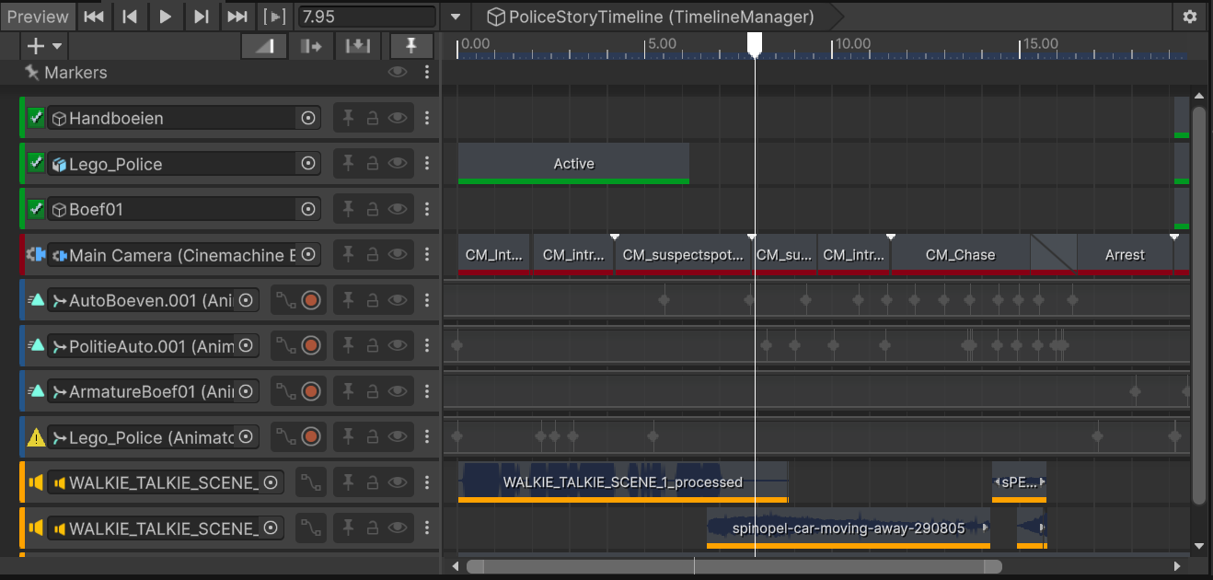The width and height of the screenshot is (1213, 580).
Task: Click the warning icon on Lego_Police Animator
Action: pyautogui.click(x=36, y=437)
